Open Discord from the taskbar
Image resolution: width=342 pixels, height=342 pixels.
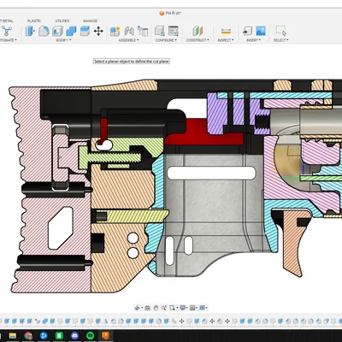pyautogui.click(x=74, y=335)
